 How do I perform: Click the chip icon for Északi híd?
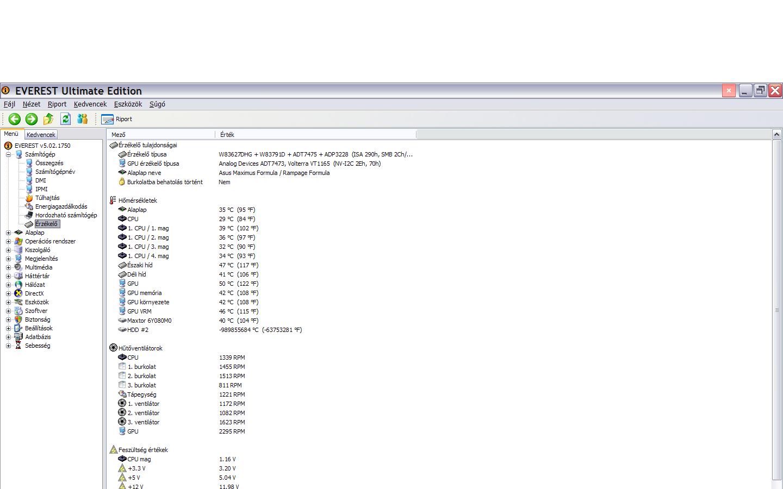122,265
